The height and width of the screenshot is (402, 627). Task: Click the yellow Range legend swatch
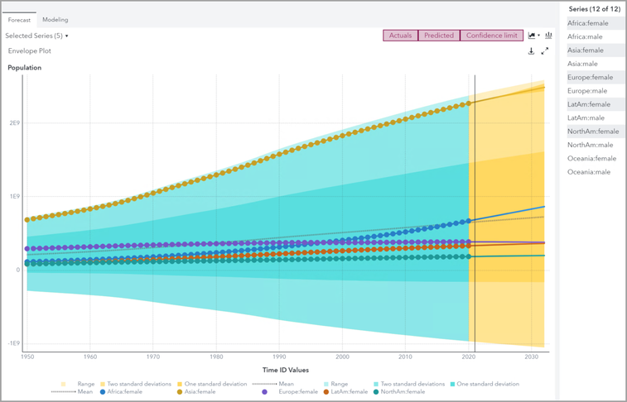click(63, 384)
